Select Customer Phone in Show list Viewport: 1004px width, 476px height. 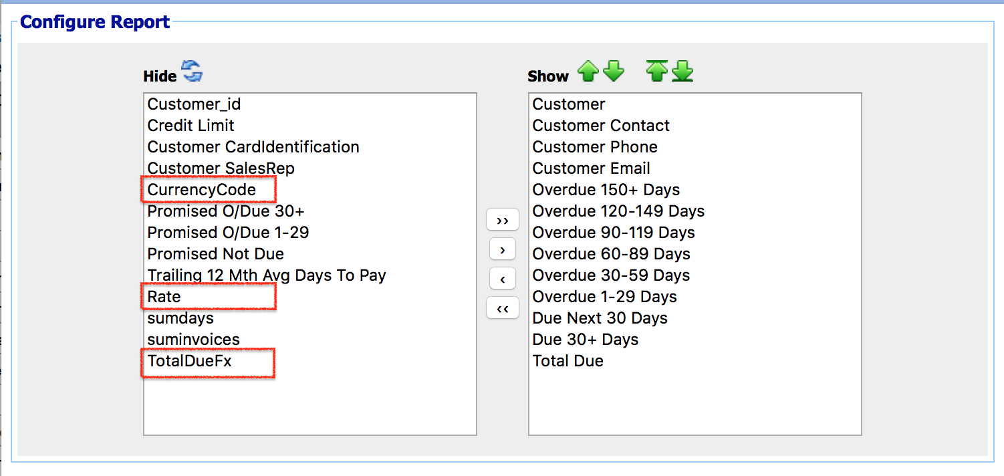[x=695, y=147]
